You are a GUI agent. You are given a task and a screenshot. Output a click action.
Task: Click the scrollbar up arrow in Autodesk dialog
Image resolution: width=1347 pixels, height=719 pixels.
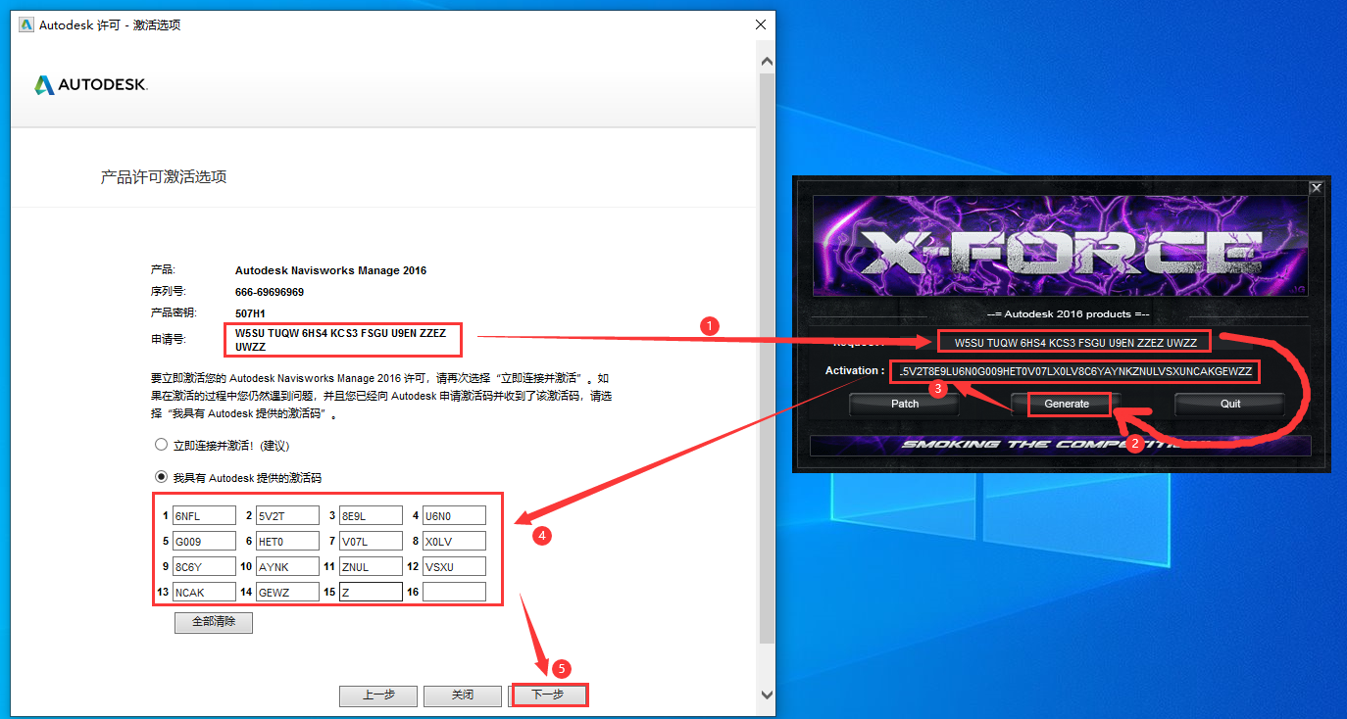point(767,61)
